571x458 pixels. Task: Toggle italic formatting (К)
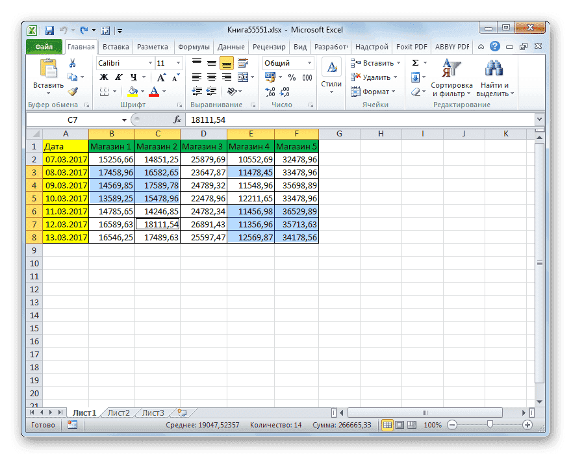coord(119,77)
